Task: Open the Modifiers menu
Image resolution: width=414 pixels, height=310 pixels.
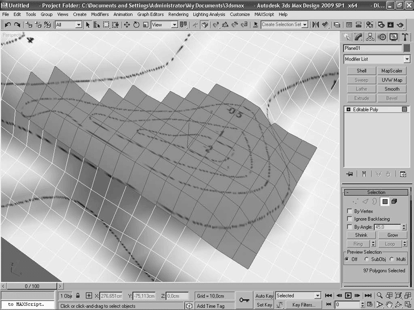Action: [x=100, y=14]
